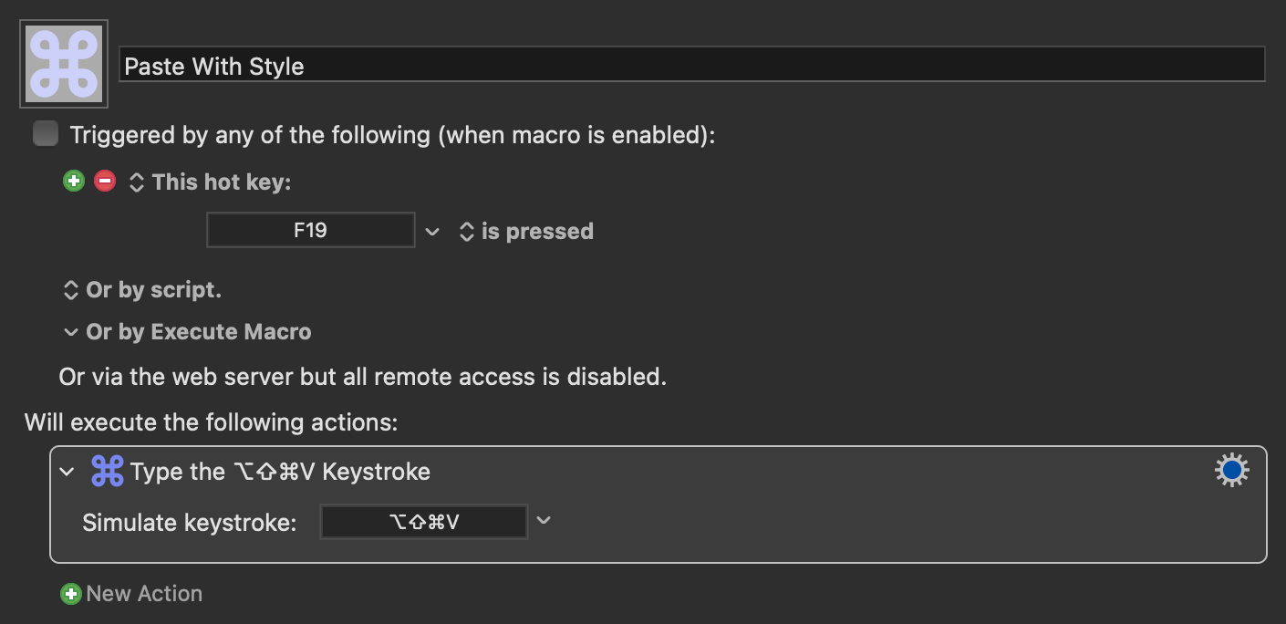
Task: Click the command icon beside Type Keystroke
Action: coord(108,472)
